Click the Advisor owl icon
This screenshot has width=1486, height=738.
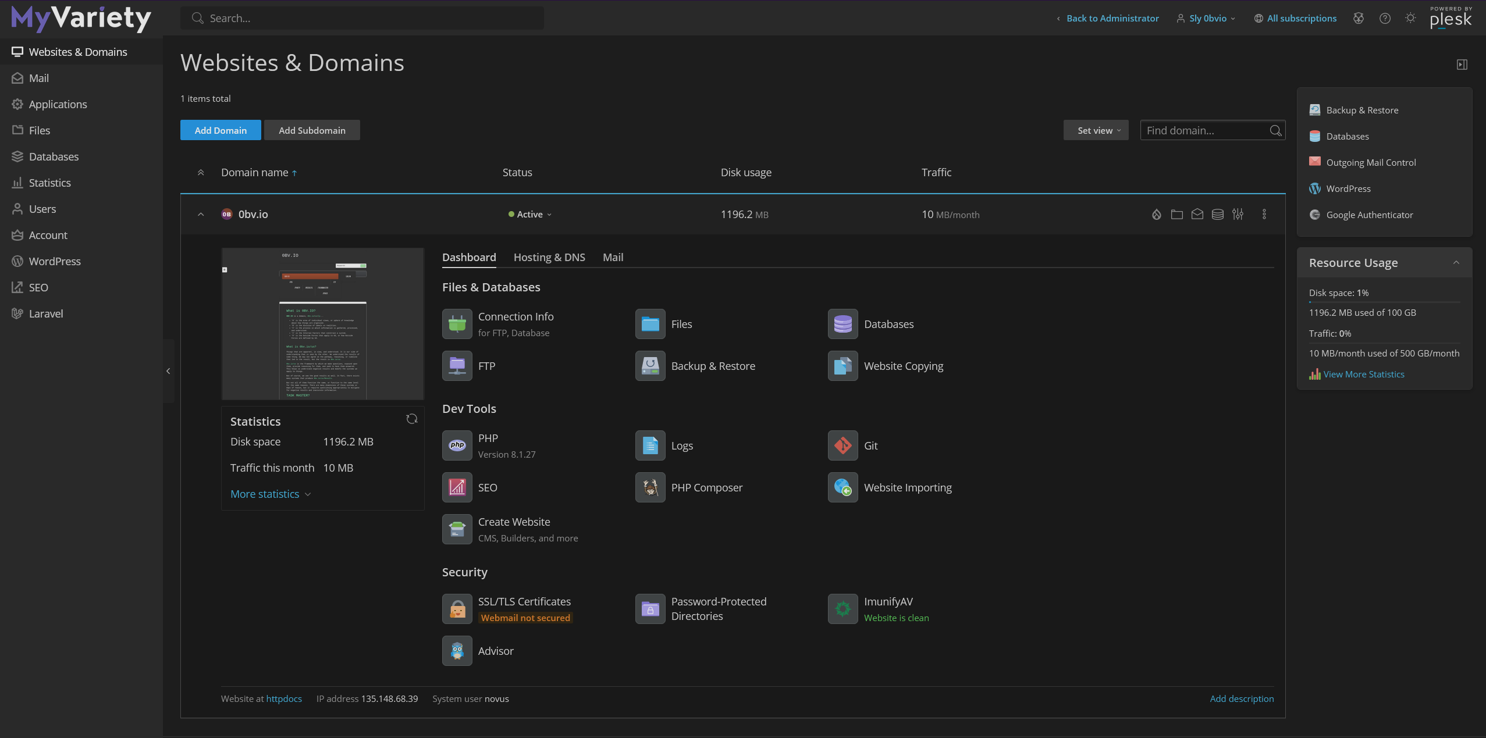457,651
